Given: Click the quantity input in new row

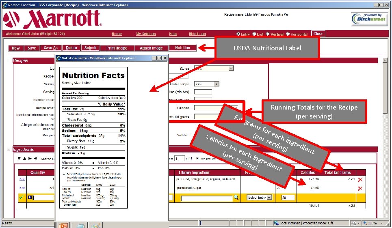Looking at the screenshot, I should coord(43,198).
